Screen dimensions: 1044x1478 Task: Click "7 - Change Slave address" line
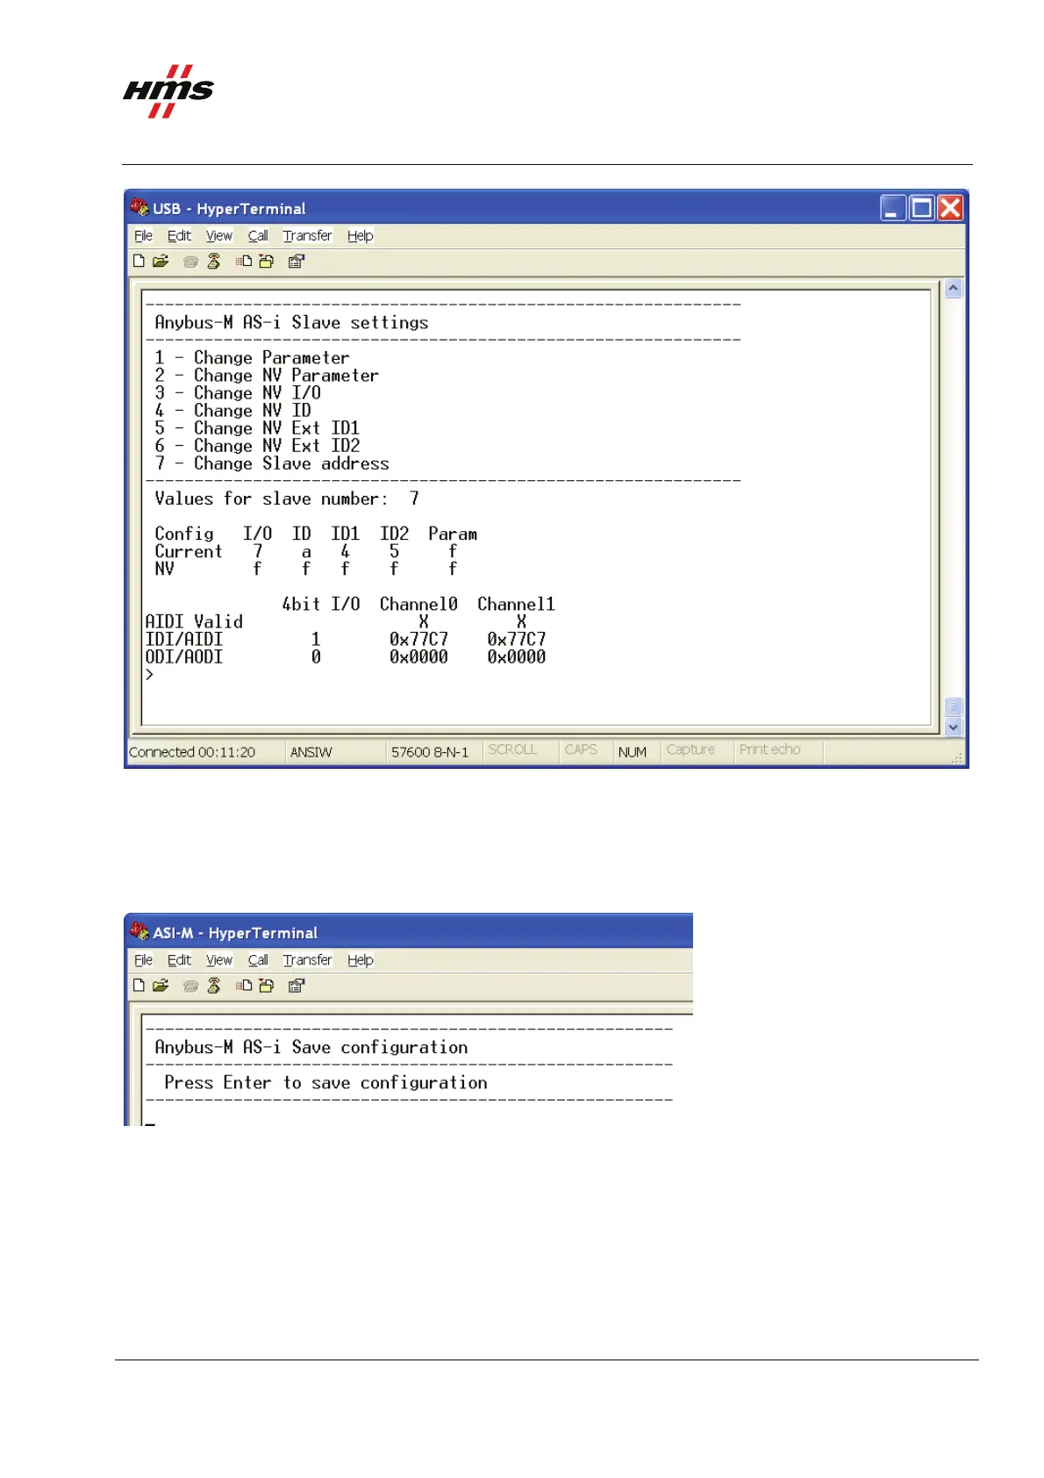pos(272,463)
